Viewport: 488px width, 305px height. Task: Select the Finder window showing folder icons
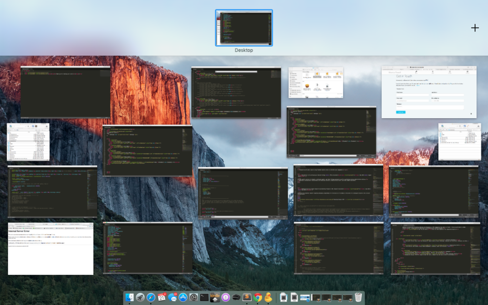coord(315,82)
